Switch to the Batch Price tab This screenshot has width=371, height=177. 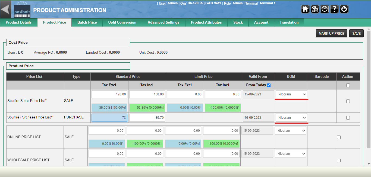(x=87, y=22)
